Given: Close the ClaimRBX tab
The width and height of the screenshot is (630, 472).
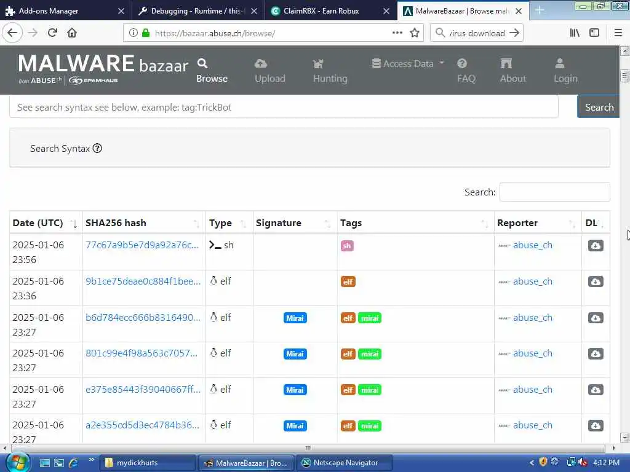Looking at the screenshot, I should point(386,11).
